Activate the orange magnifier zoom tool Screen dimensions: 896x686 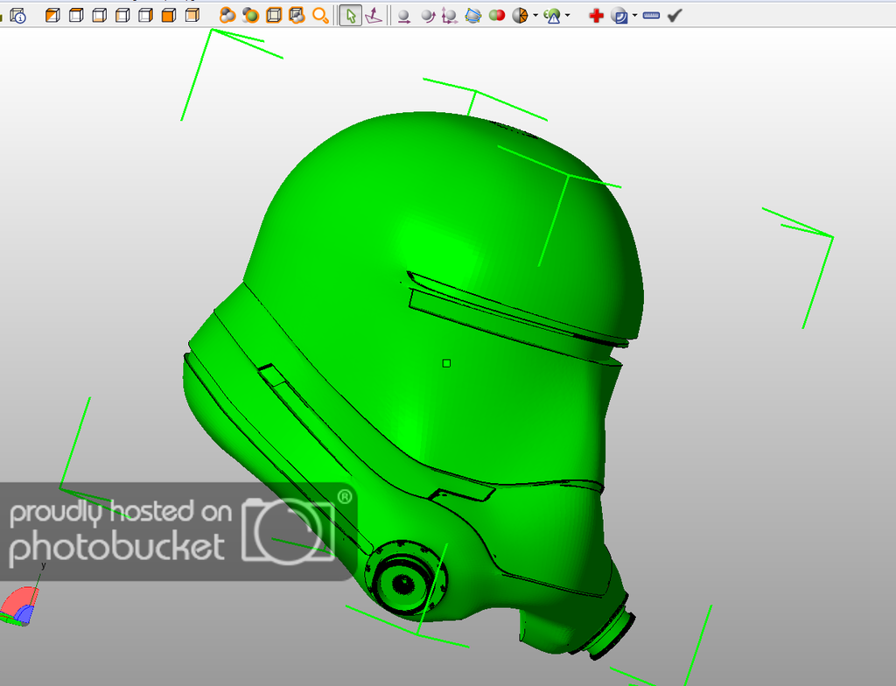320,16
